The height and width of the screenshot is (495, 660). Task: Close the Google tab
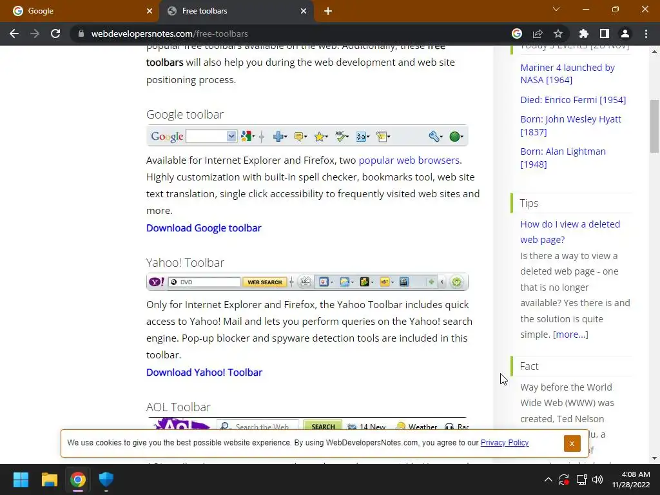pos(150,11)
